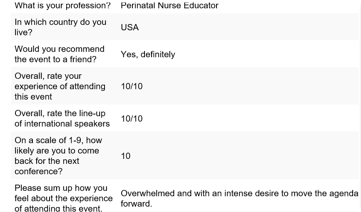The width and height of the screenshot is (361, 212).
Task: Click the vertical scrollbar at the right edge
Action: pos(360,106)
